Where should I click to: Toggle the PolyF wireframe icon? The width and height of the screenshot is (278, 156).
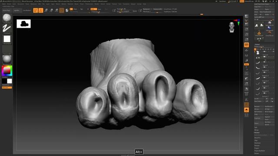(x=246, y=94)
